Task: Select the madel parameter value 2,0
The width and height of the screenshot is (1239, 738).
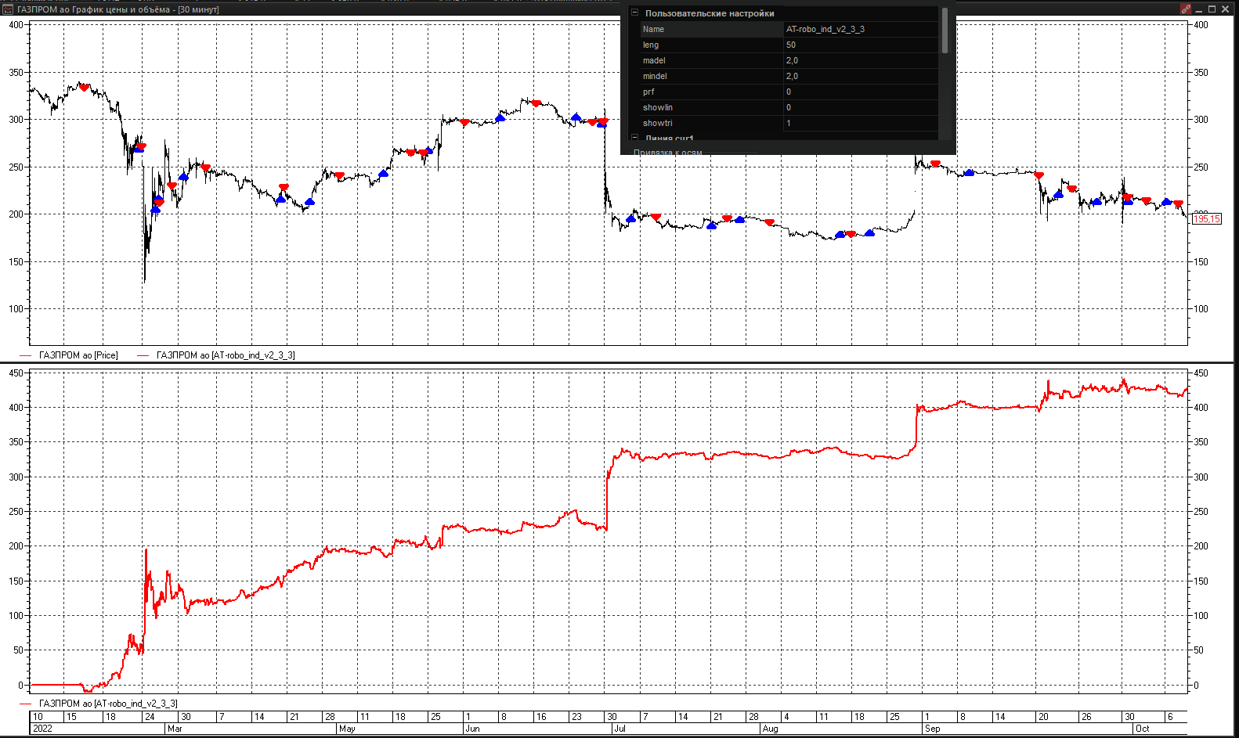Action: click(x=860, y=60)
